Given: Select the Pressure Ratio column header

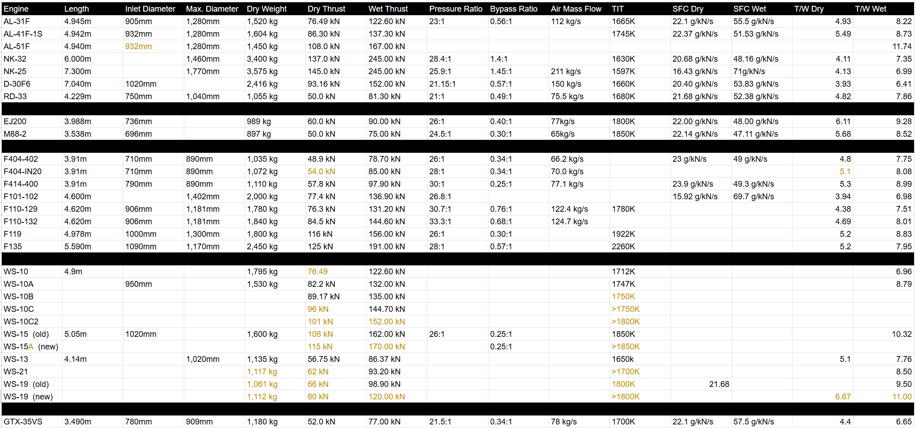Looking at the screenshot, I should 455,9.
